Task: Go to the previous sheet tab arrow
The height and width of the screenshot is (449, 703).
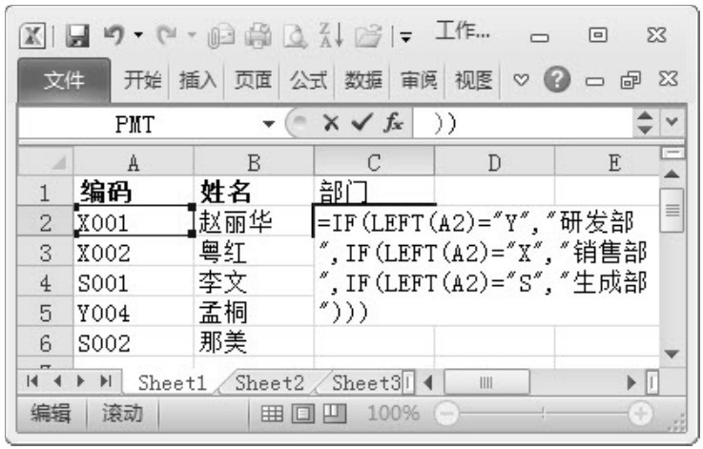Action: pyautogui.click(x=57, y=381)
